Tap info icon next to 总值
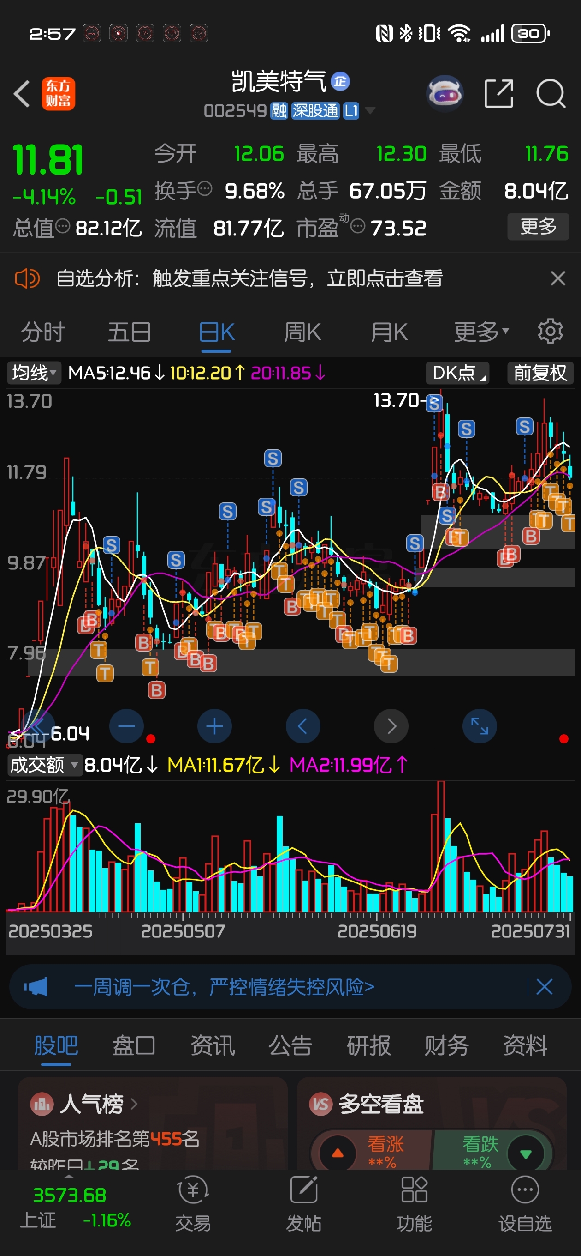This screenshot has height=1256, width=581. point(62,226)
